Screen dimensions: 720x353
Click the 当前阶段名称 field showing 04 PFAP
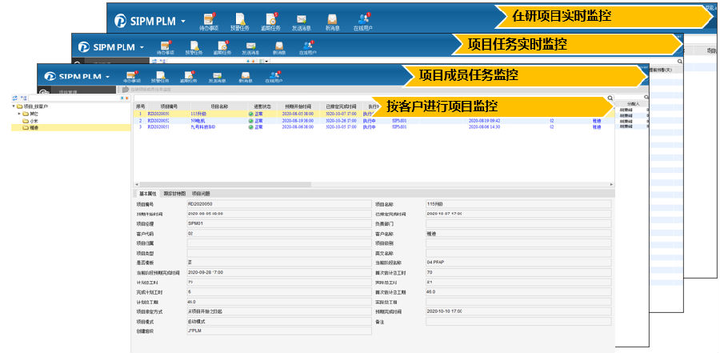click(518, 263)
